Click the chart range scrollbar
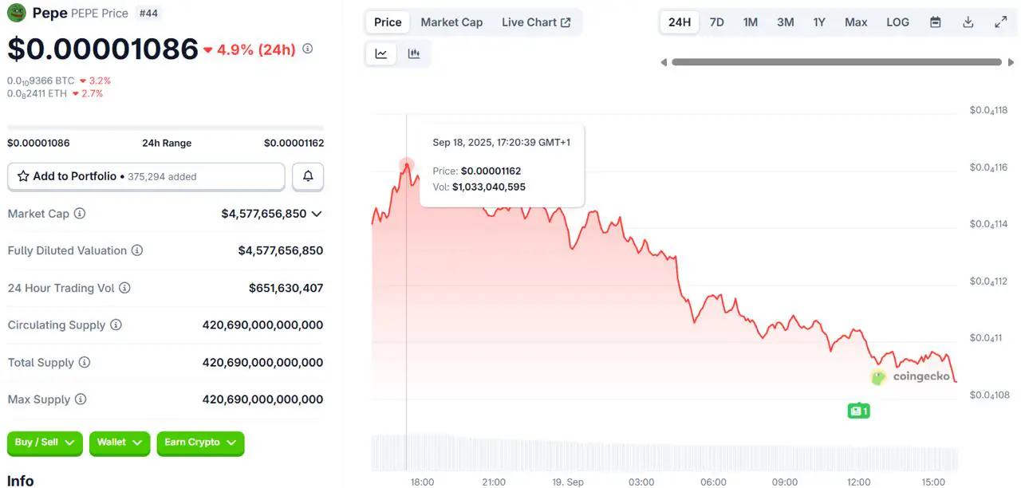 point(836,62)
